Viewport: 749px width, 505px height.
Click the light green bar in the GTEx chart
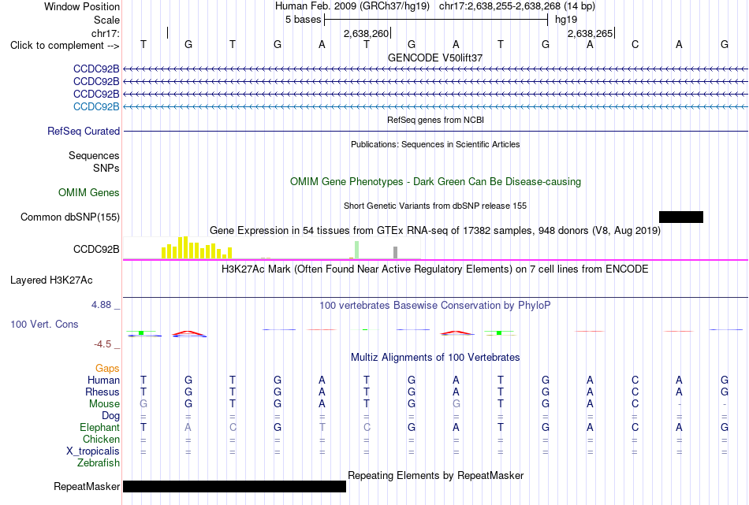pyautogui.click(x=357, y=250)
